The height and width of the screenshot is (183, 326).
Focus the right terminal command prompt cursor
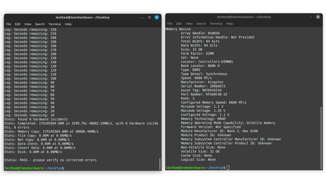(x=228, y=168)
